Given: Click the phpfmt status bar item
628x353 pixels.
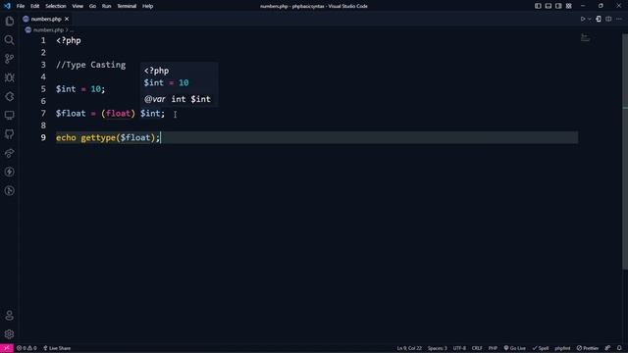Looking at the screenshot, I should pos(562,348).
